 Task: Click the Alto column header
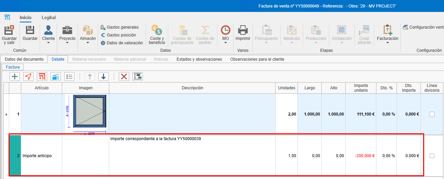[333, 88]
